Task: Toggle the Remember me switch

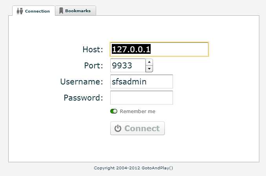Action: [114, 111]
